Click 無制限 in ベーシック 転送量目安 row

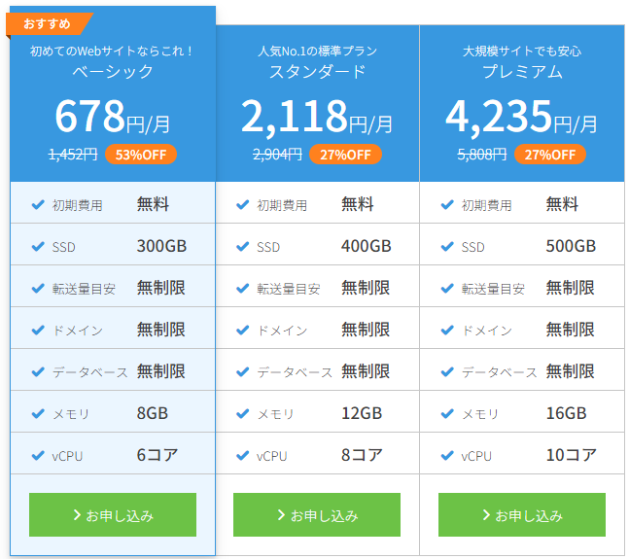click(x=160, y=288)
